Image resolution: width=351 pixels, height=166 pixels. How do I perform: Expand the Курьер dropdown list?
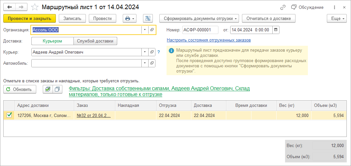coord(145,52)
